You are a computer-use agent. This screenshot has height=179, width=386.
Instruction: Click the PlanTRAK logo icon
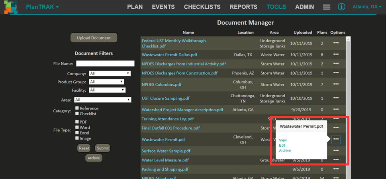point(11,7)
